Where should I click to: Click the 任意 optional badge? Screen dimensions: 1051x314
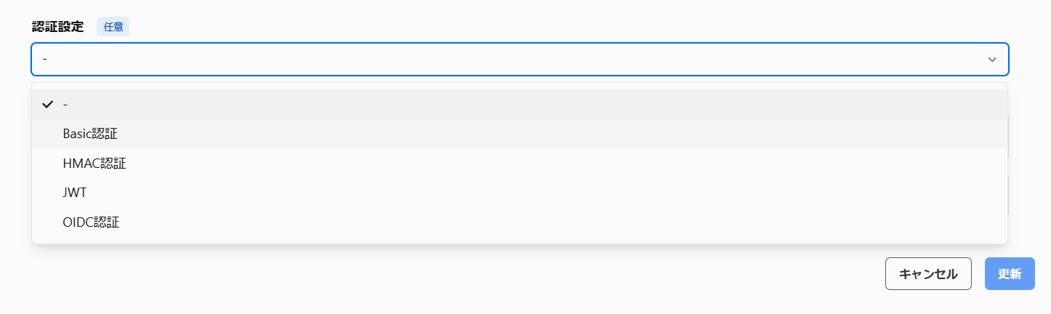[113, 27]
